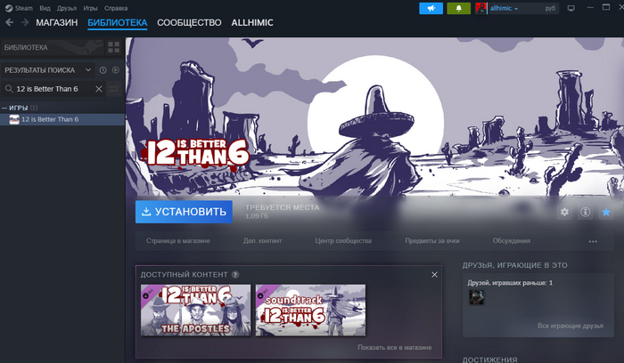Open The Apostles DLC thumbnail
The width and height of the screenshot is (624, 363).
pyautogui.click(x=196, y=311)
